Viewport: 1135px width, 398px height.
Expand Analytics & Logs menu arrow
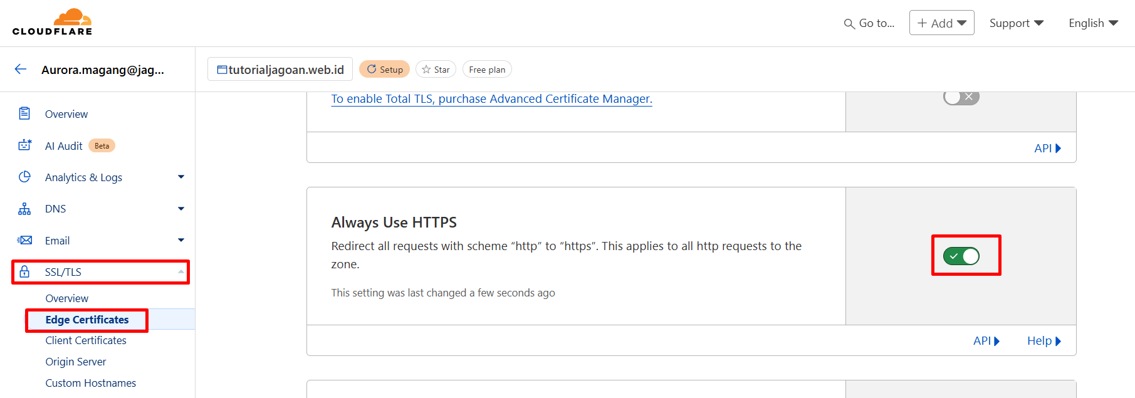pyautogui.click(x=181, y=177)
